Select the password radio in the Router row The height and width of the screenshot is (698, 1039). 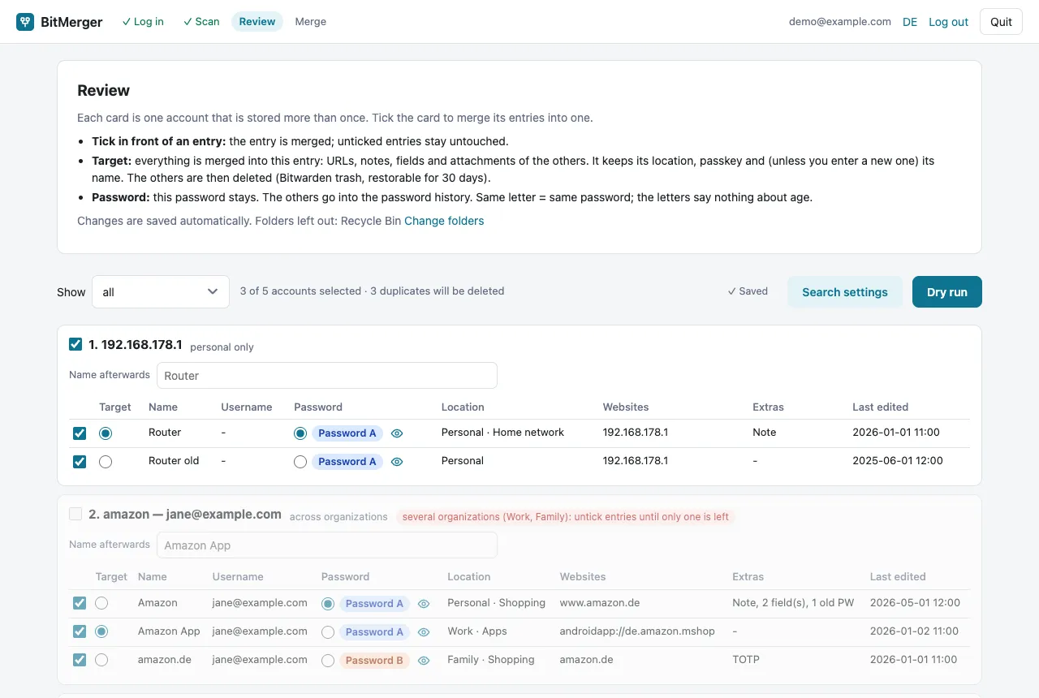(x=300, y=433)
